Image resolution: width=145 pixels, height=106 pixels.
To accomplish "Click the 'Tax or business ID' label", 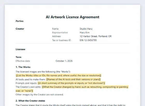I will click(x=62, y=40).
